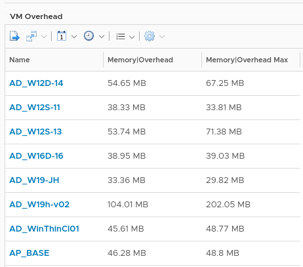Open the AD_W19h-v02 VM link
This screenshot has height=267, width=303.
[x=39, y=205]
